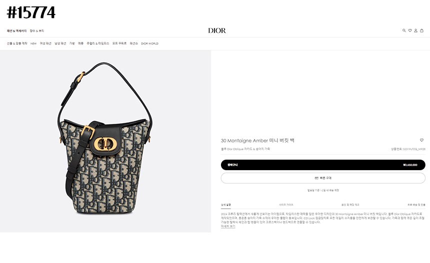The height and width of the screenshot is (263, 430).
Task: Add product to wishlist heart icon
Action: pyautogui.click(x=422, y=140)
